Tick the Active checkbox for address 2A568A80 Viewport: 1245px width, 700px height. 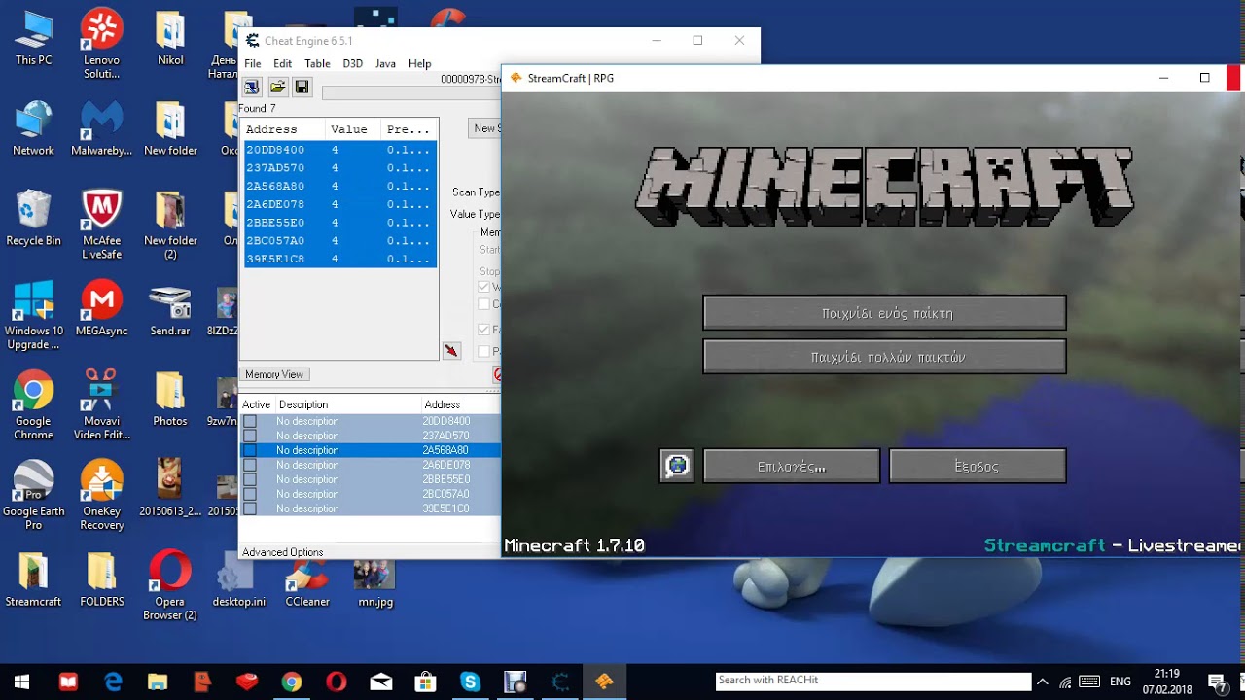click(250, 450)
